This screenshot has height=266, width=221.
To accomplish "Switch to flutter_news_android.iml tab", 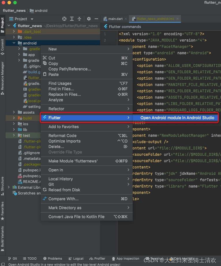I will click(155, 19).
